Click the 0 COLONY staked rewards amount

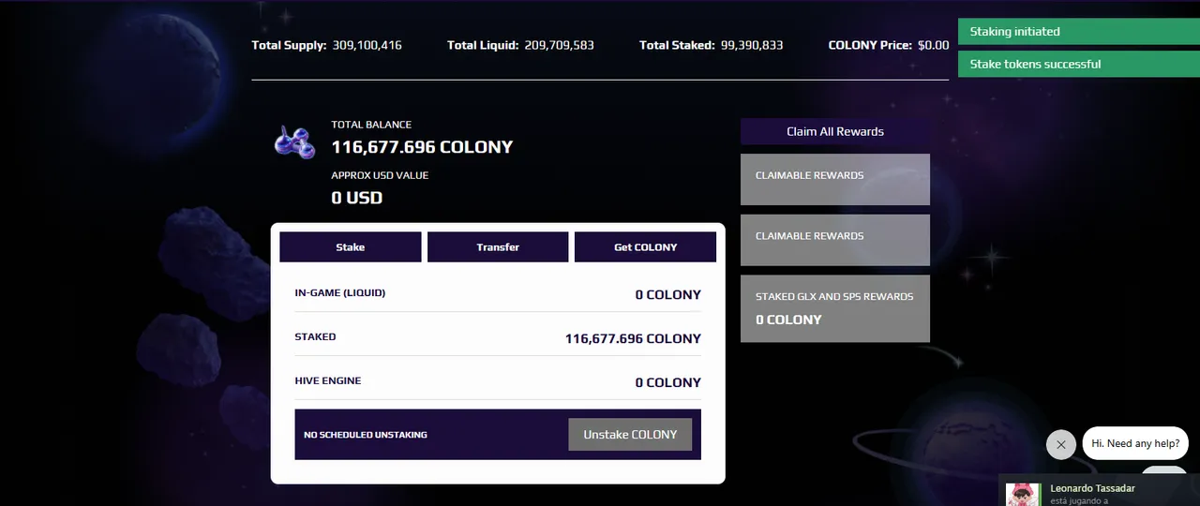[788, 320]
